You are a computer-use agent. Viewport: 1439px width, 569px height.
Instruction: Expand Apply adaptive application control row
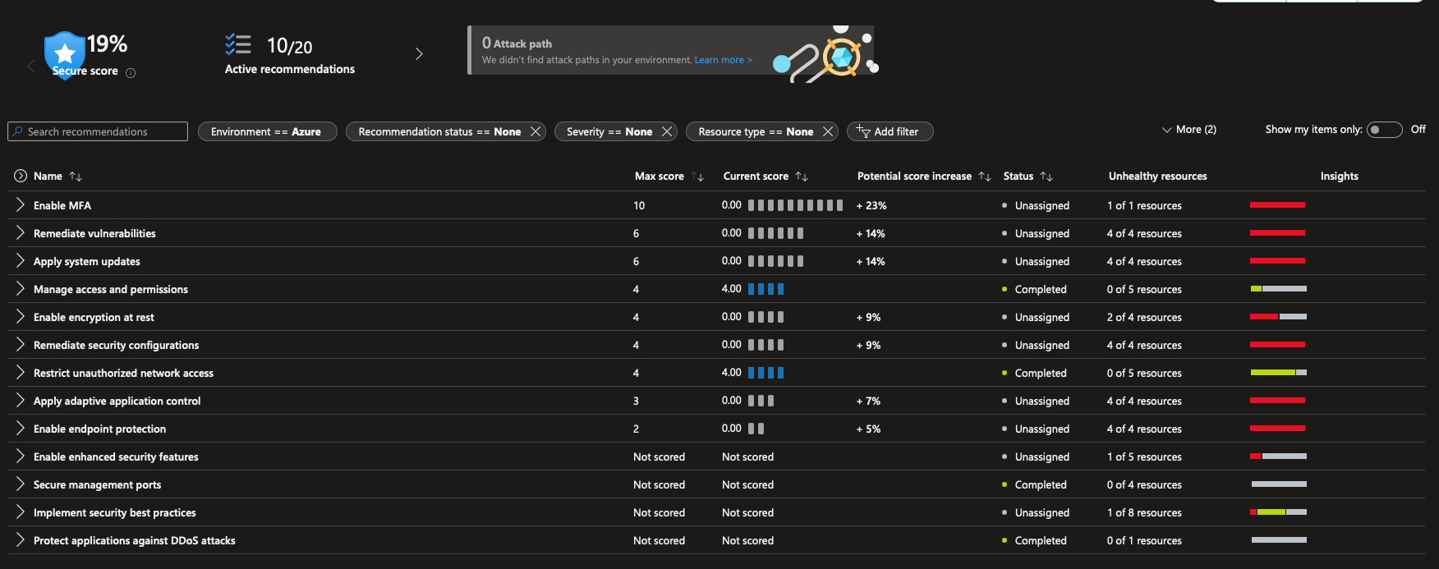coord(21,401)
